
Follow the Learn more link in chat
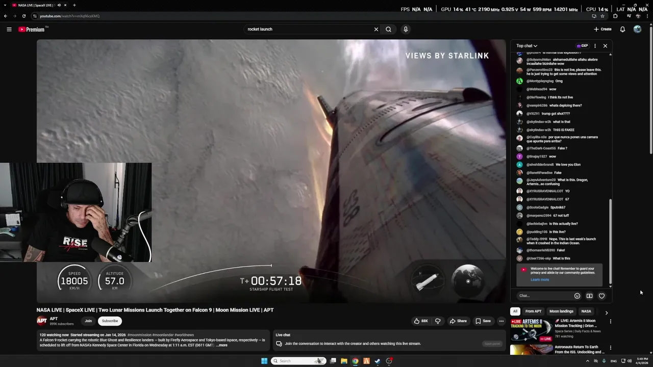click(x=540, y=279)
